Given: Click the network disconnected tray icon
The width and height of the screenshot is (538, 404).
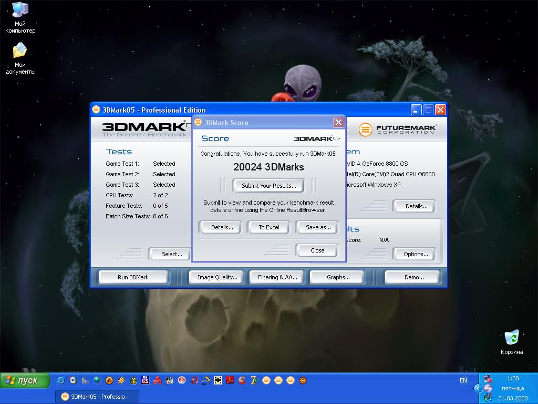Looking at the screenshot, I should click(x=488, y=379).
